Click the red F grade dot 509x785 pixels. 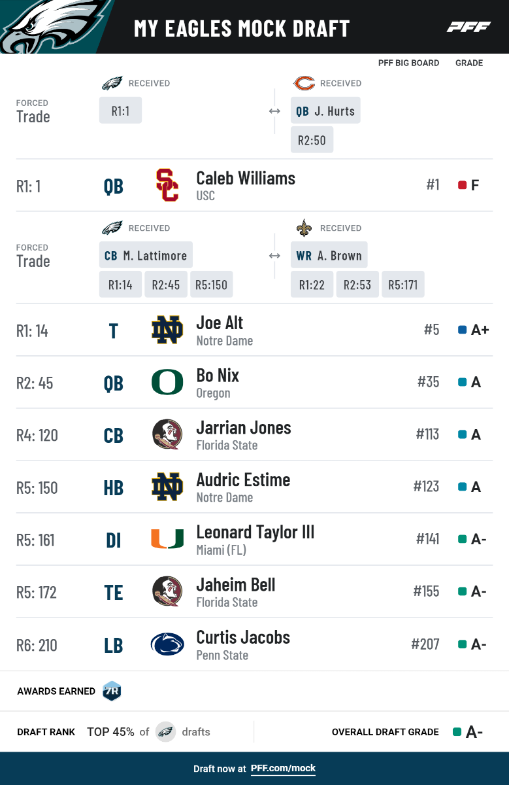(x=462, y=186)
